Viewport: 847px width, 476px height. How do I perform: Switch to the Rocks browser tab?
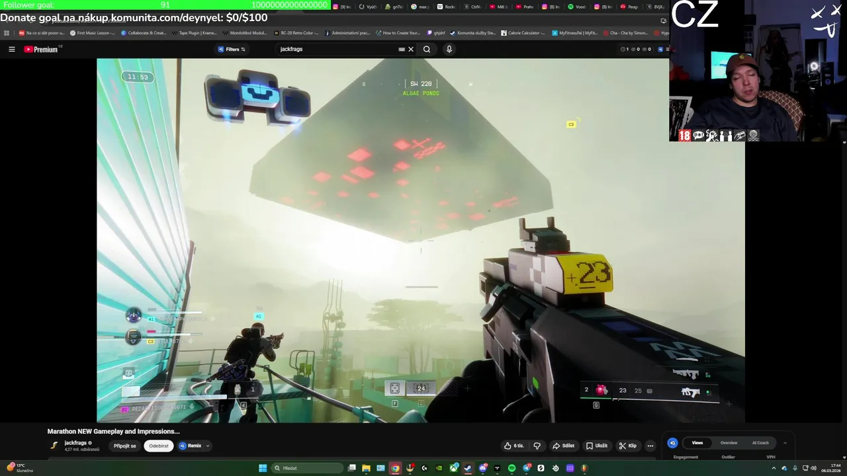click(447, 7)
